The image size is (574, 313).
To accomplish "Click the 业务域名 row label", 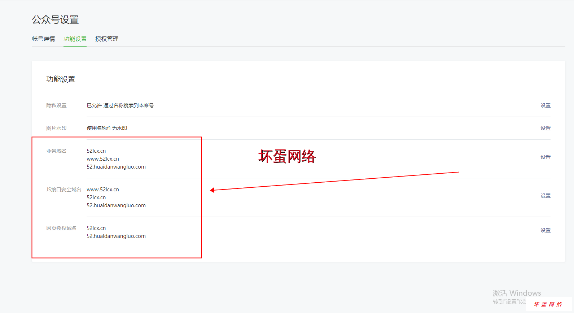I will tap(56, 151).
